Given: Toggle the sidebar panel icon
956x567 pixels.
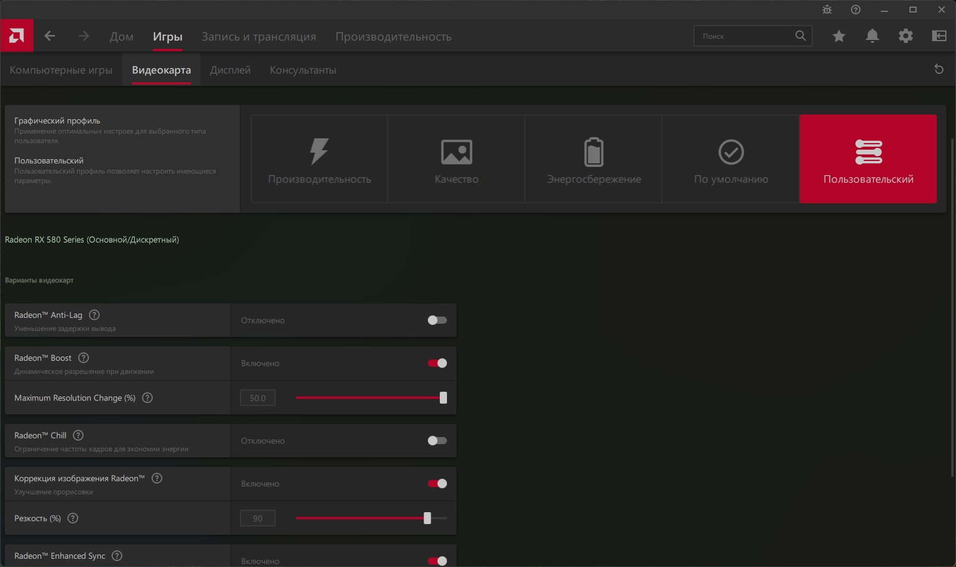Looking at the screenshot, I should point(939,36).
